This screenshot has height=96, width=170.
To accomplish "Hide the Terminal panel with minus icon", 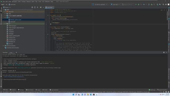I will [167, 52].
